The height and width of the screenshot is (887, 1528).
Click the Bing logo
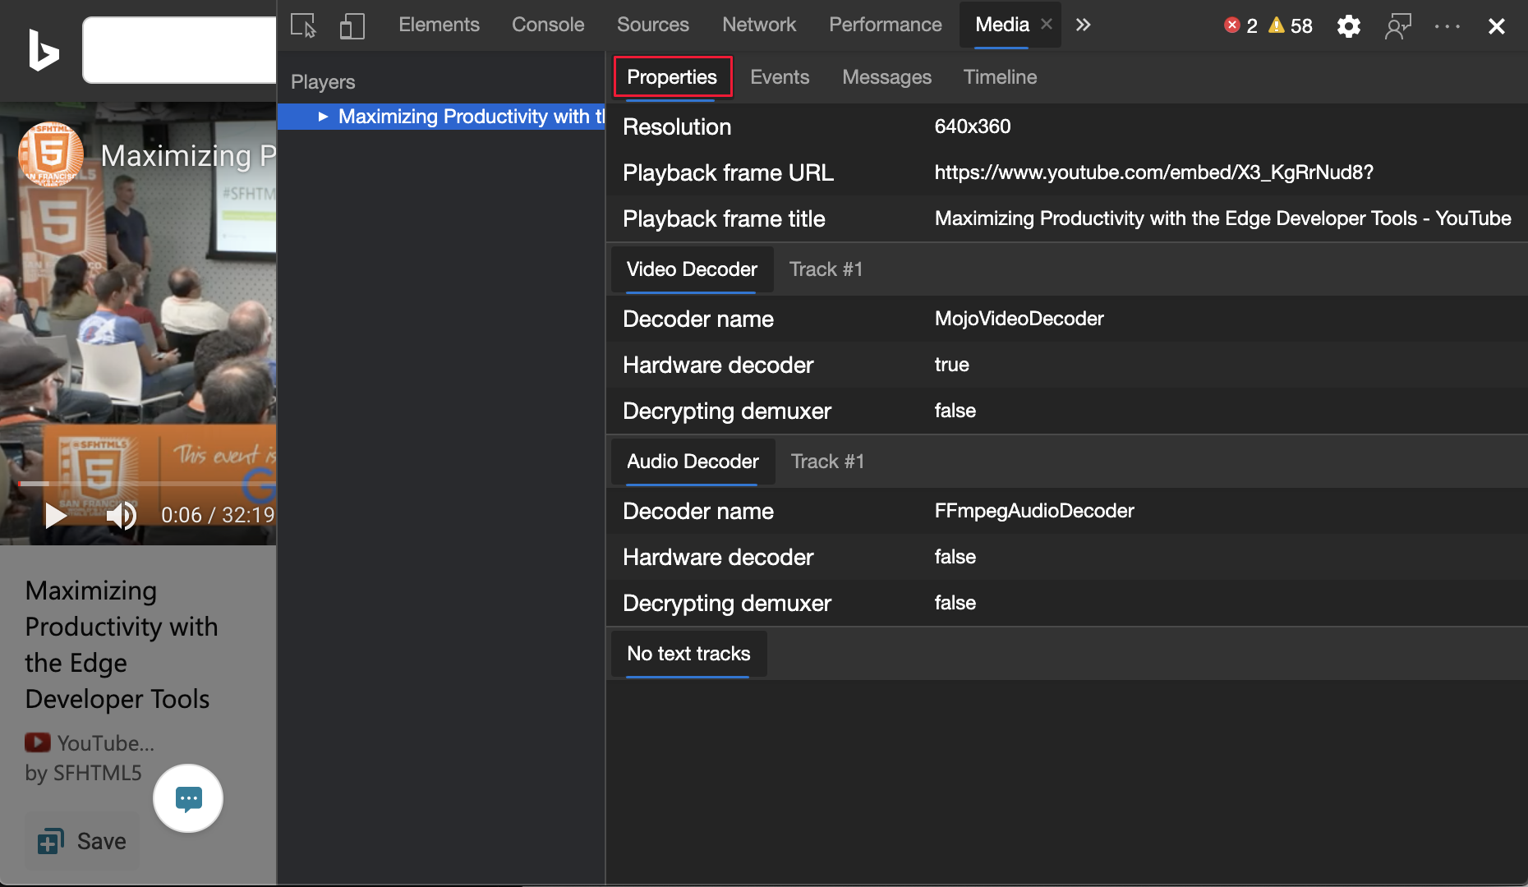(44, 50)
